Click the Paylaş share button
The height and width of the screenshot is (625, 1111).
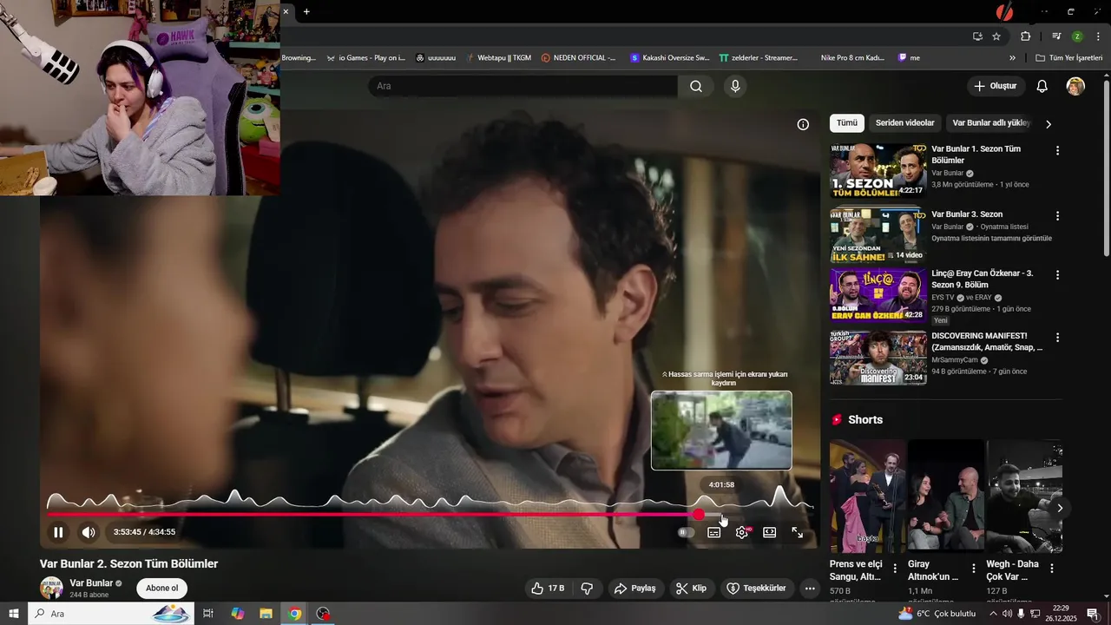click(x=635, y=589)
